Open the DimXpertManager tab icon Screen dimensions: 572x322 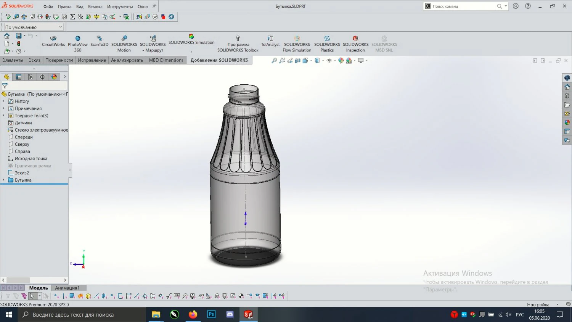(42, 77)
